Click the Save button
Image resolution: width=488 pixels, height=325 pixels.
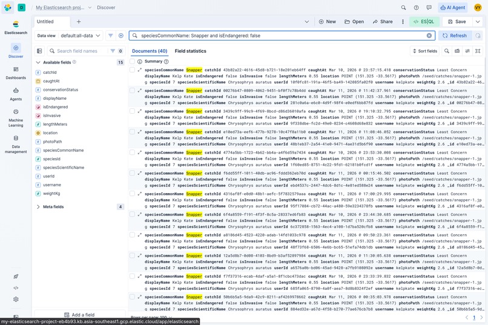(x=457, y=21)
